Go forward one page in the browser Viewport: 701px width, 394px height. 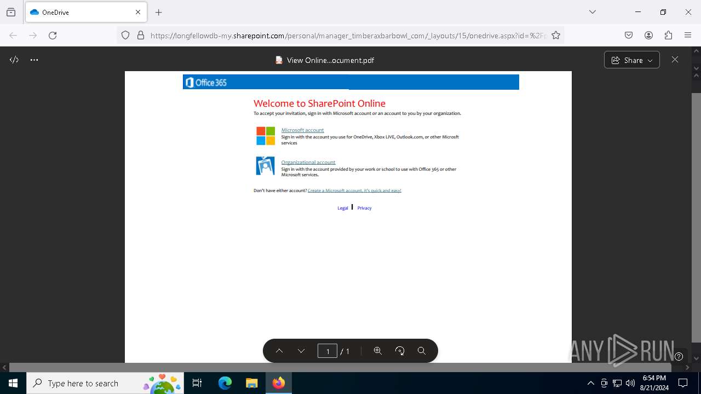[33, 36]
